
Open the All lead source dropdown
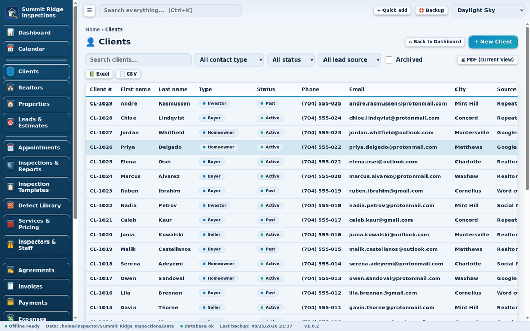(x=349, y=60)
